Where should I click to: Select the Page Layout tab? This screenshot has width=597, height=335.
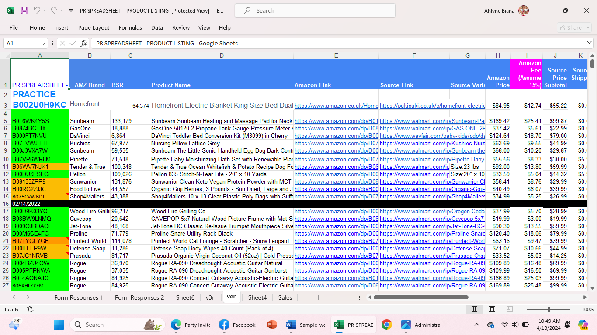coord(94,27)
